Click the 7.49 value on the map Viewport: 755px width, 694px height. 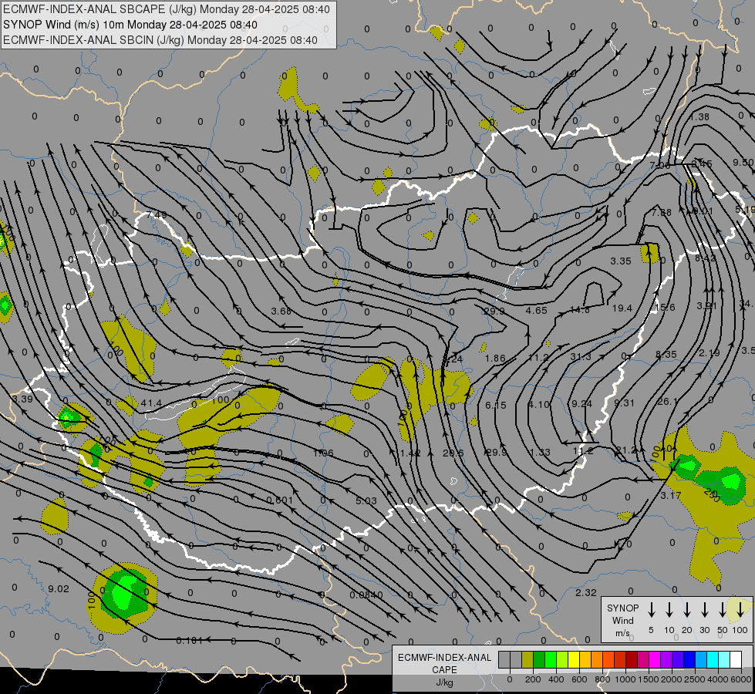pos(157,214)
